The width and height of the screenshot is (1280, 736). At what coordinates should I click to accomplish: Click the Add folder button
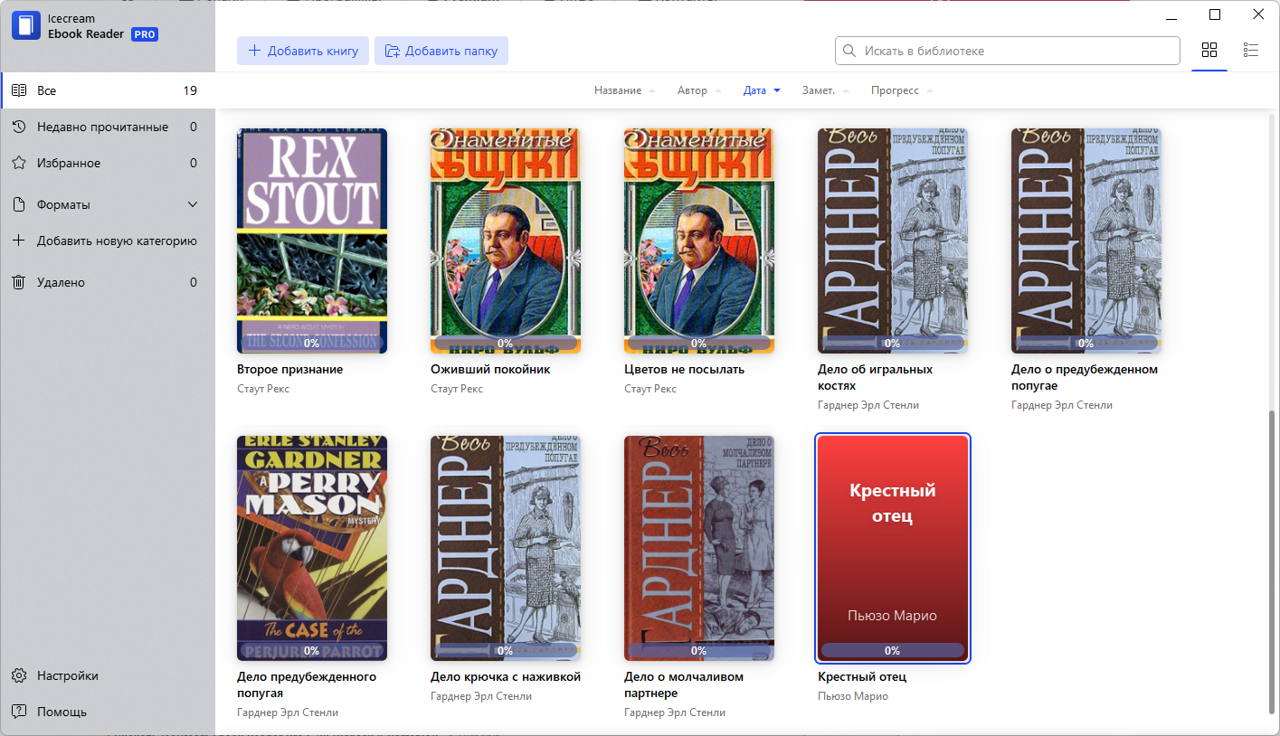(441, 51)
